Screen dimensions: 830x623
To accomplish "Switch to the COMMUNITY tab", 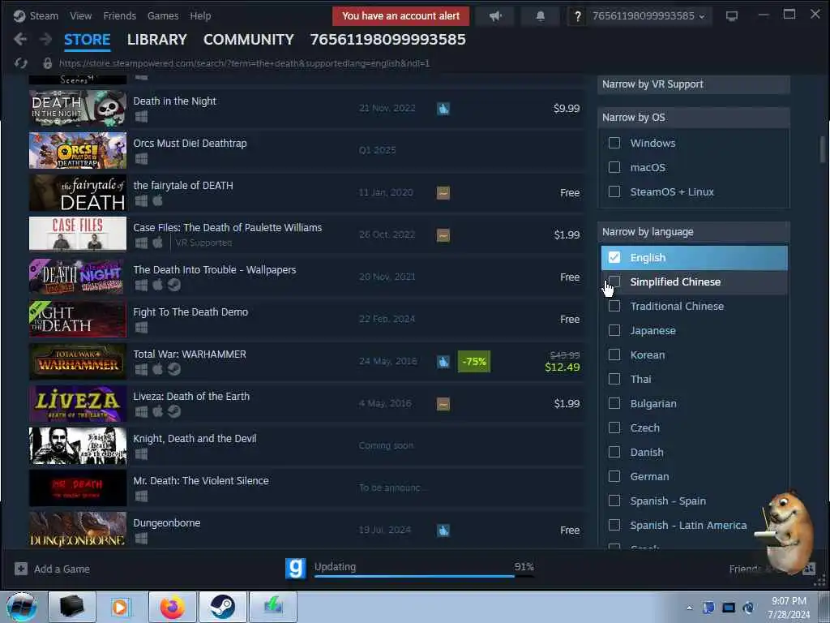I will [248, 40].
